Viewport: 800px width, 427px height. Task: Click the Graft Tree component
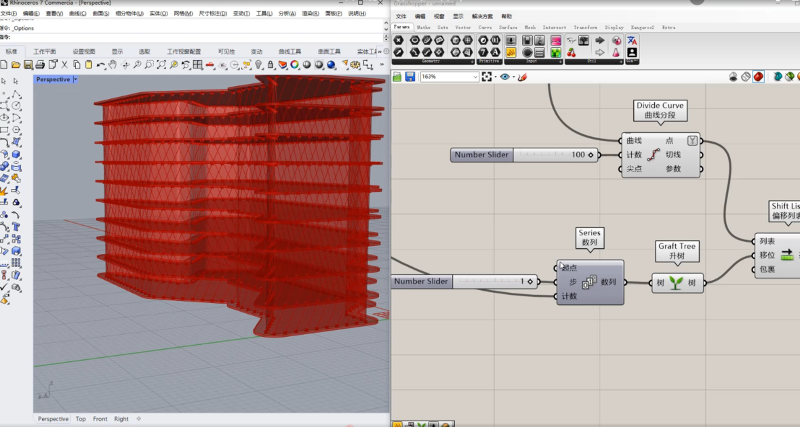pos(677,283)
